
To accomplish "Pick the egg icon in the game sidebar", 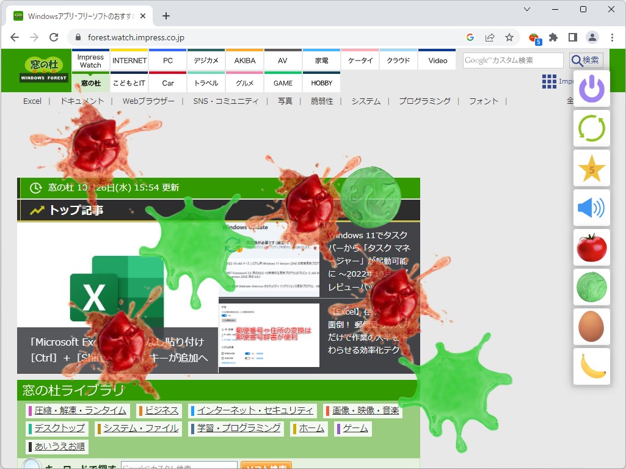I will click(x=591, y=326).
